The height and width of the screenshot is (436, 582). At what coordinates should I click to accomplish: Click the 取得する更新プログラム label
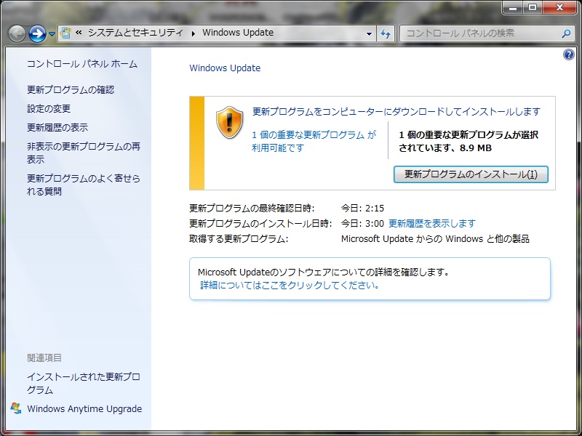pyautogui.click(x=239, y=239)
